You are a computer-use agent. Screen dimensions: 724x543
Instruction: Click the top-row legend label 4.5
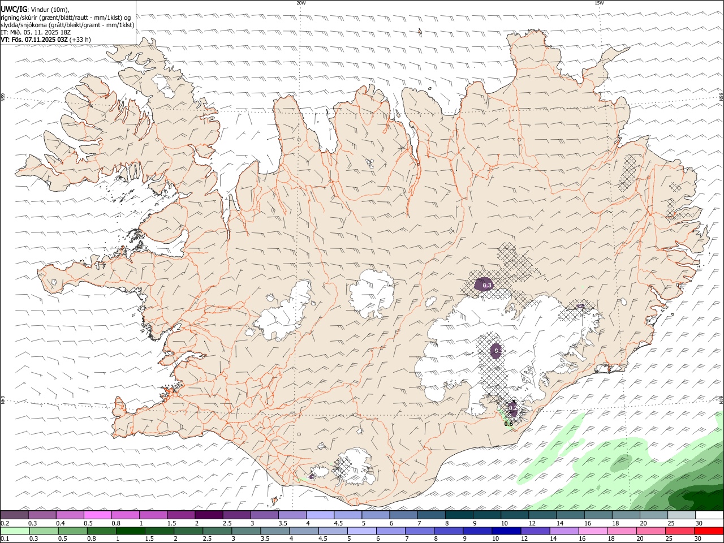click(338, 523)
